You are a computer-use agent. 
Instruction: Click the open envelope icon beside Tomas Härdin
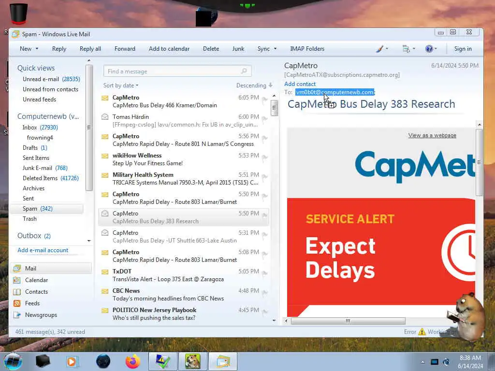coord(105,117)
